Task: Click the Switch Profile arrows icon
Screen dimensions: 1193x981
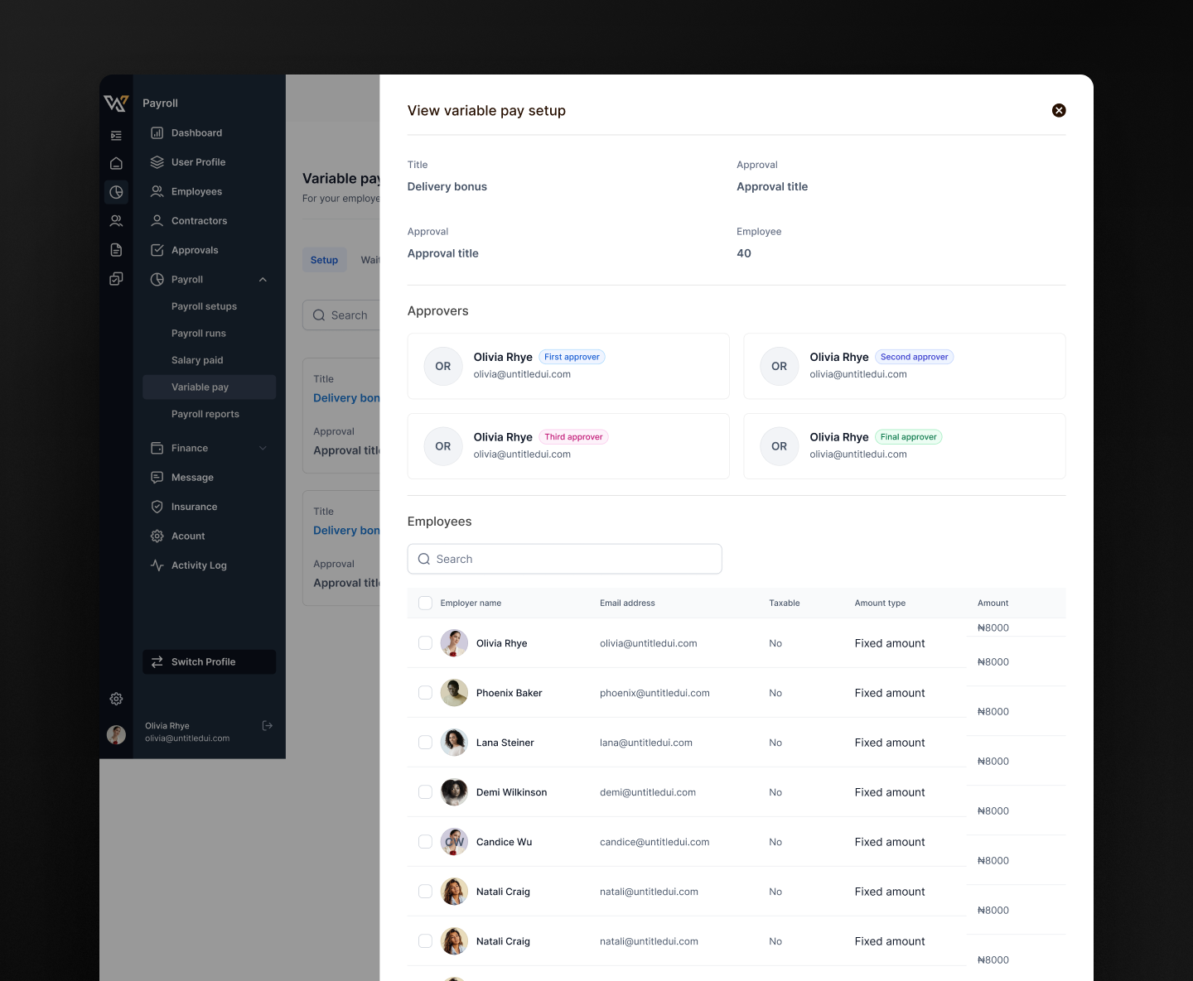Action: point(157,661)
